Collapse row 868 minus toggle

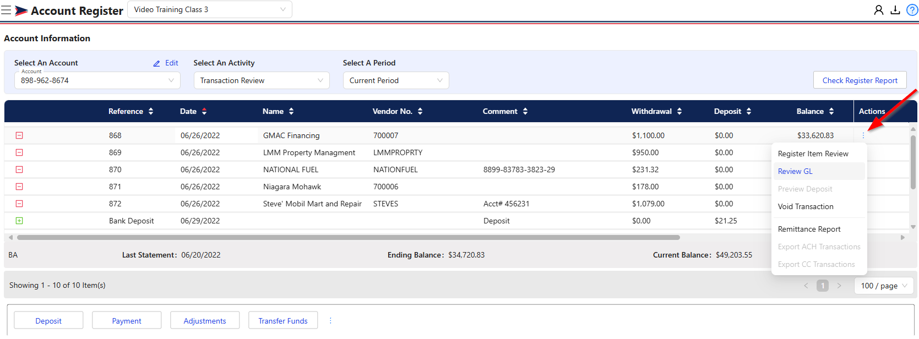19,135
